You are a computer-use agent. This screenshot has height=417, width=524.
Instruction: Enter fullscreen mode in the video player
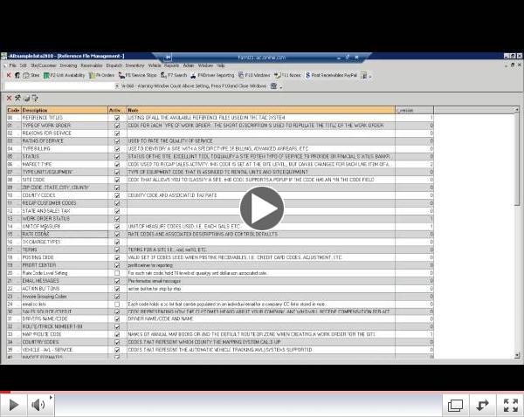511,405
